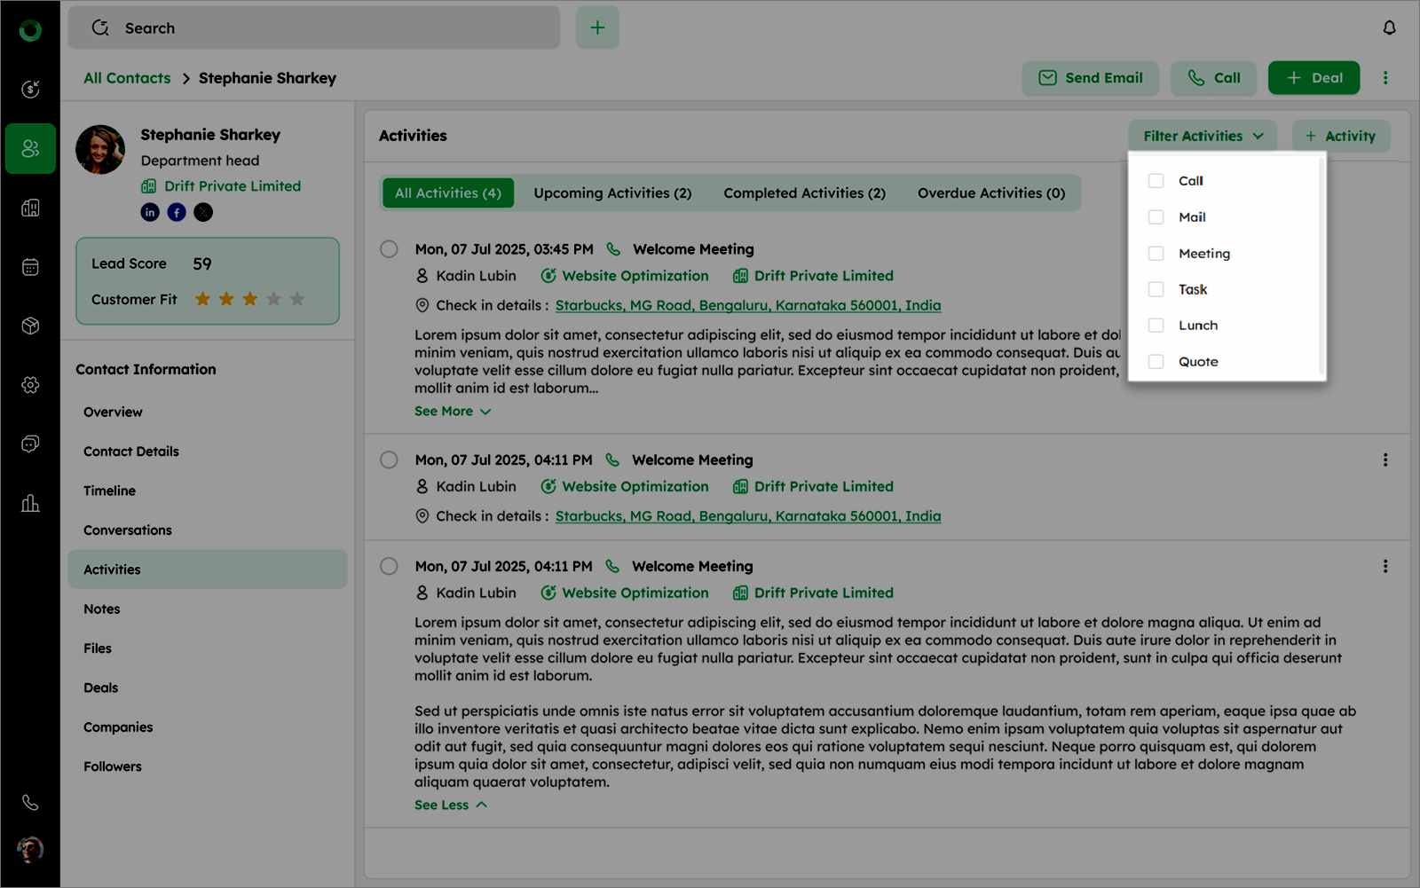1420x888 pixels.
Task: Open the calendar icon in left sidebar
Action: (30, 267)
